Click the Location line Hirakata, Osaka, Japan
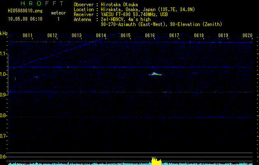259x165 pixels. coord(148,9)
